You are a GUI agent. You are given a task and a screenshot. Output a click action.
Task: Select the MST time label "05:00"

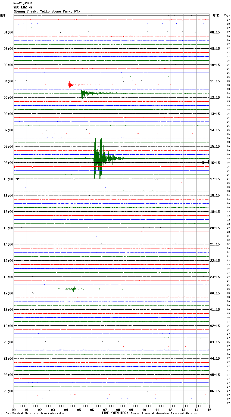[x=8, y=98]
